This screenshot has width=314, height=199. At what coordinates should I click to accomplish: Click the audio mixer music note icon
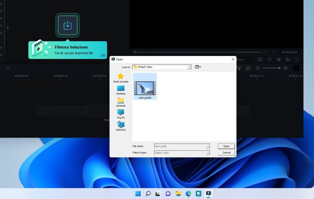click(x=239, y=68)
